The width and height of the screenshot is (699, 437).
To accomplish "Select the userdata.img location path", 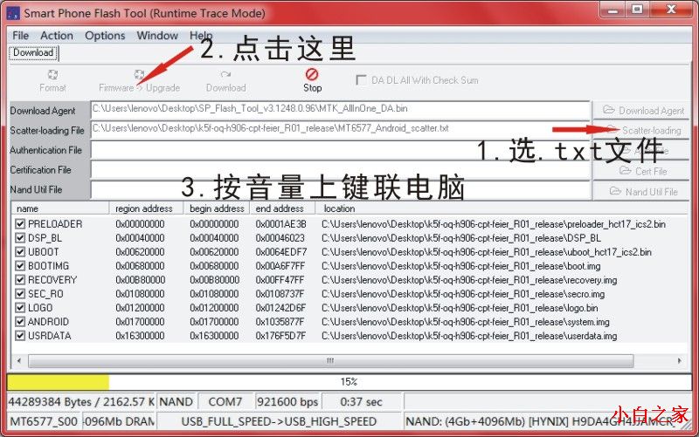I will tap(469, 336).
